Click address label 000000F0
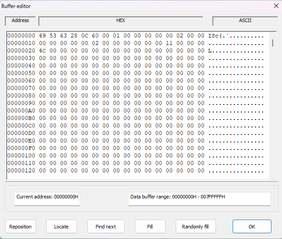This screenshot has height=239, width=282. tap(21, 148)
